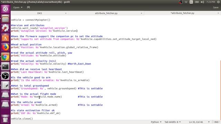Viewport: 221px width, 124px height.
Task: Click the '#Is state estimation filter ok' comment
Action: click(33, 110)
